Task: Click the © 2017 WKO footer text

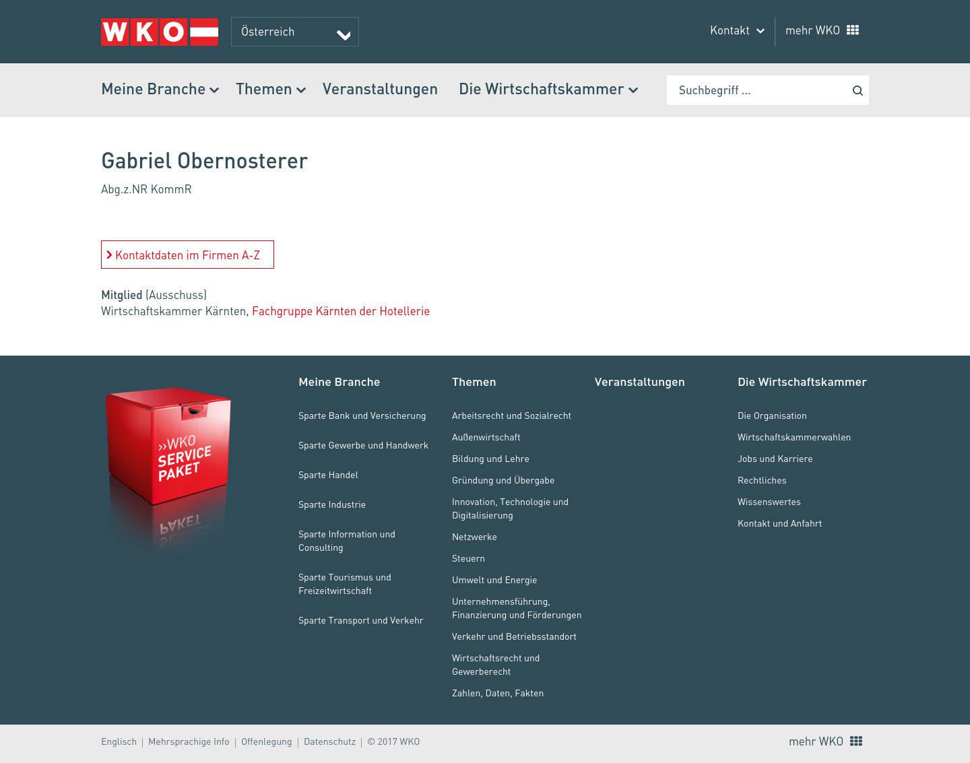Action: coord(393,741)
